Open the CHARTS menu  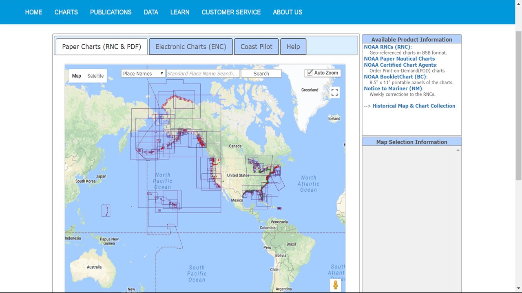(66, 12)
